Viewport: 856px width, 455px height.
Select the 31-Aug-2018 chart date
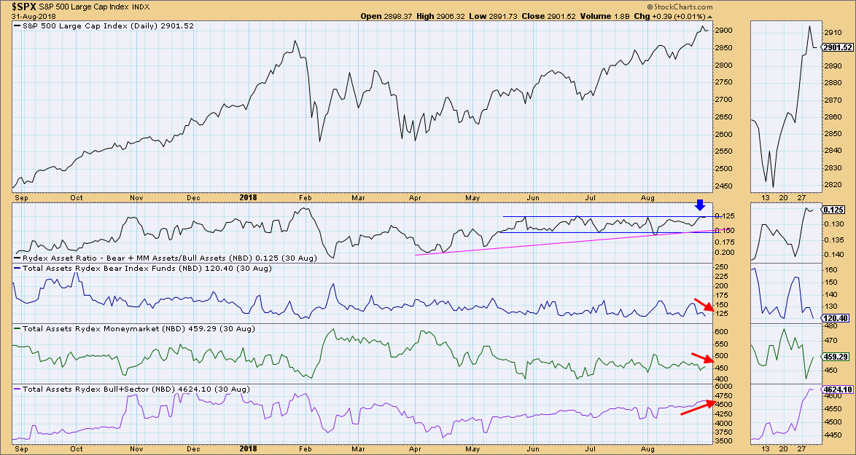(x=33, y=16)
